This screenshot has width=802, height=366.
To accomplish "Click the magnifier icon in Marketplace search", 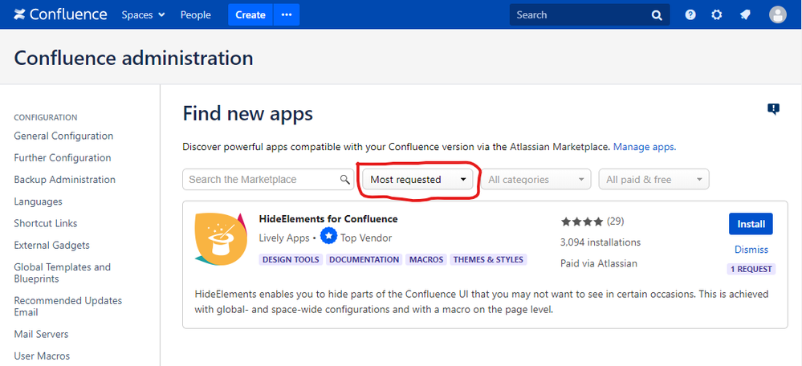I will (344, 180).
